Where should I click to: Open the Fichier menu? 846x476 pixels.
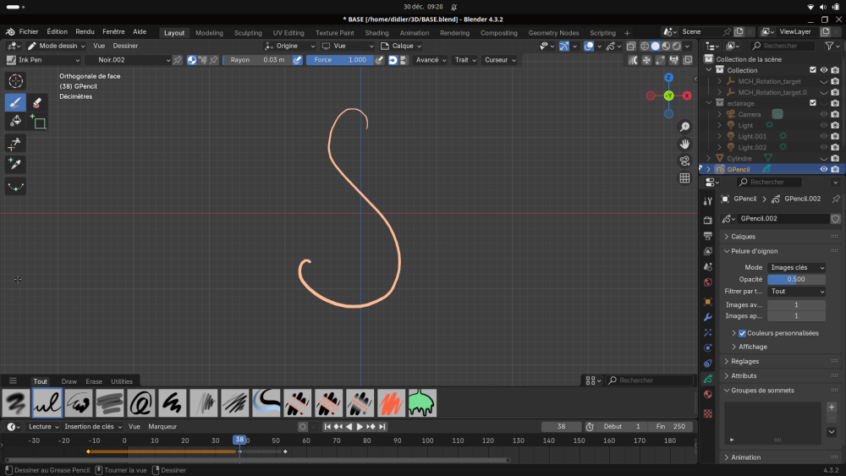29,31
